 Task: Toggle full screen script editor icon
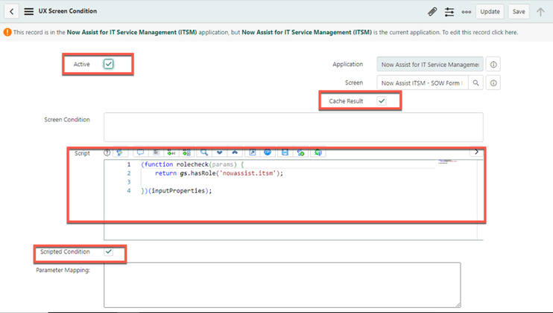pyautogui.click(x=253, y=152)
